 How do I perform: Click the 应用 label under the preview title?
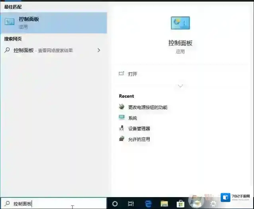[180, 52]
